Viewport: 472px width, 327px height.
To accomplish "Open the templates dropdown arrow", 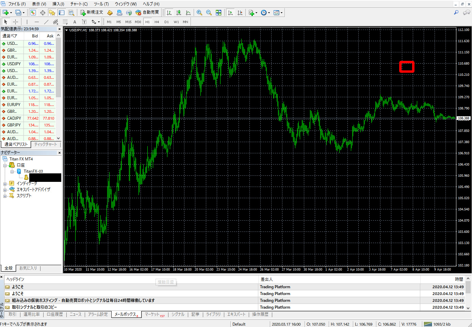I will [281, 13].
